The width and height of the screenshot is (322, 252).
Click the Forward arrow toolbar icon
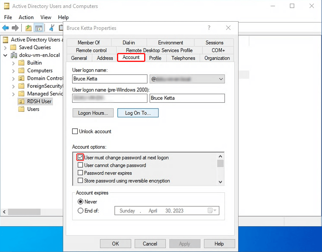(15, 28)
